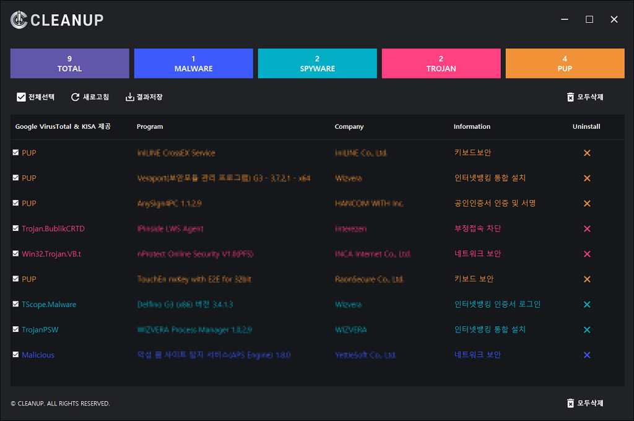634x421 pixels.
Task: Toggle the TrojanPSW row checkbox
Action: [x=15, y=329]
